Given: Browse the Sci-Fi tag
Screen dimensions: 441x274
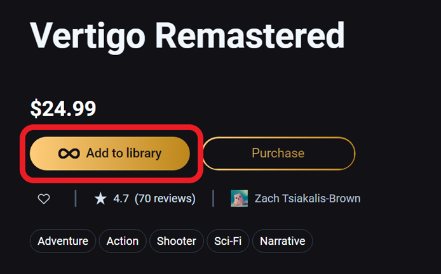Looking at the screenshot, I should click(x=228, y=241).
